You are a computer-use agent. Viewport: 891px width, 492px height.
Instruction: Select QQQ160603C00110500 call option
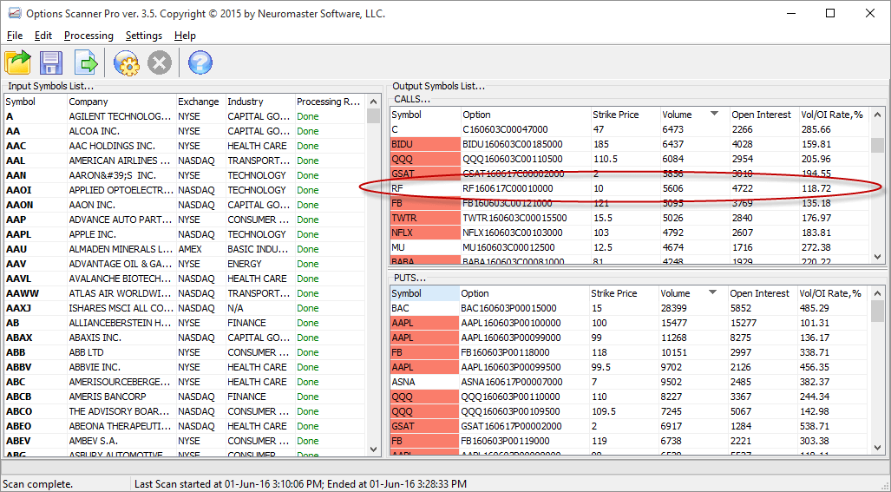513,159
